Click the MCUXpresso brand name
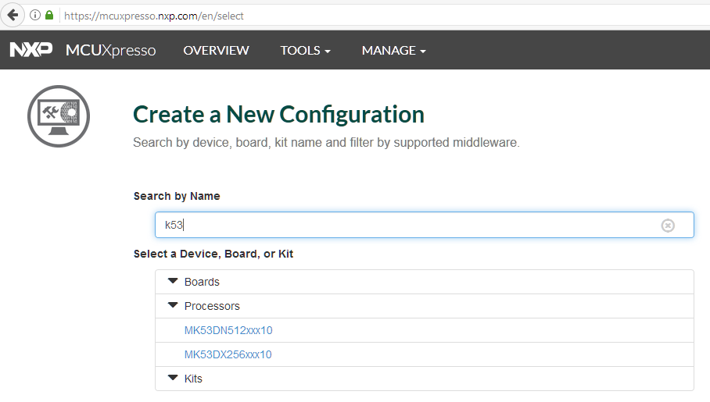 (x=110, y=50)
